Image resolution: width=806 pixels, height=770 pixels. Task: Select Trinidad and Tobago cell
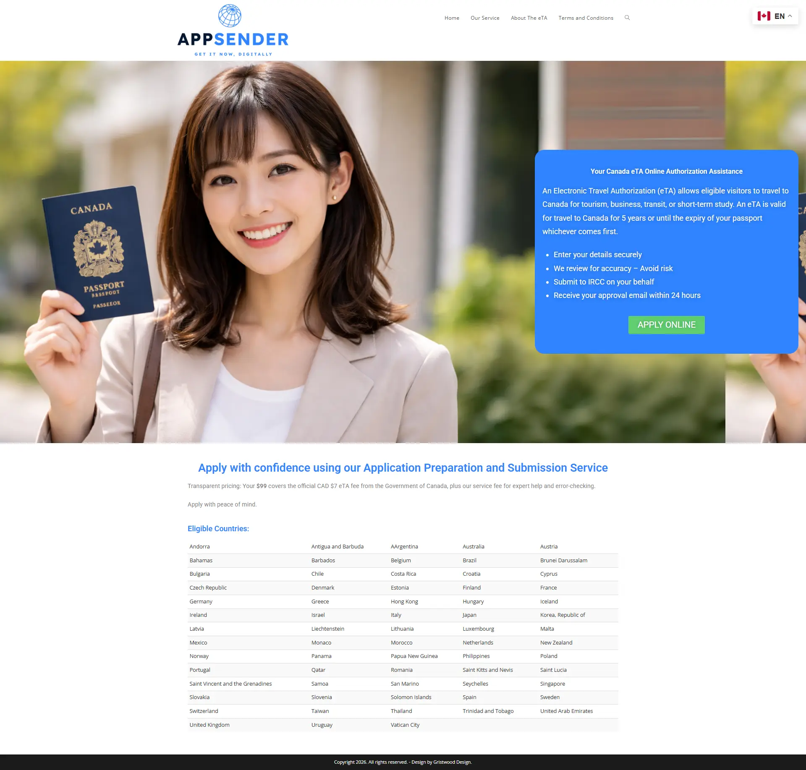[488, 711]
